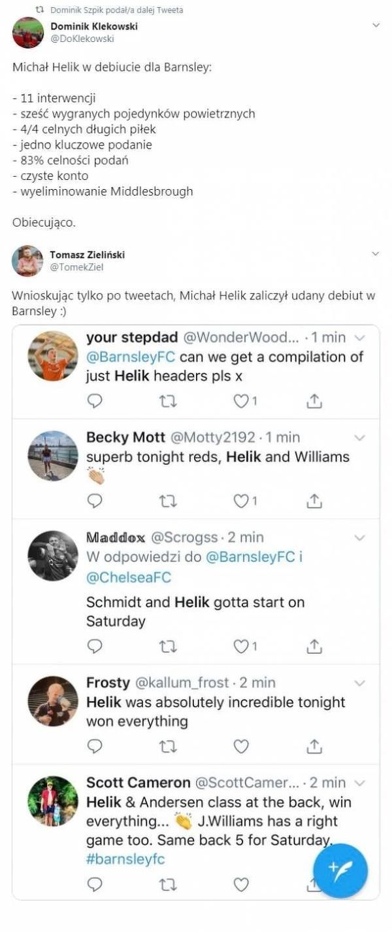This screenshot has width=392, height=932.
Task: Expand the menu on Tomasz Zieliński's tweet
Action: 376,253
